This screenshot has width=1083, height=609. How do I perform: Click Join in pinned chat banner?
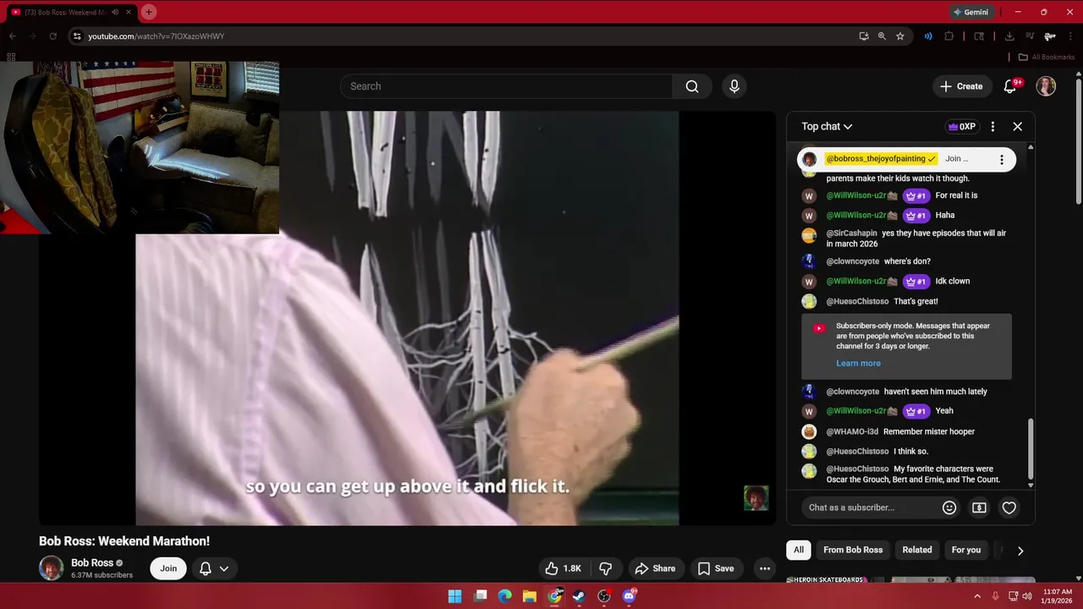point(956,159)
